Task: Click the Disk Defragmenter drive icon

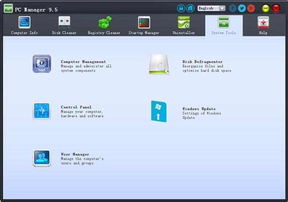Action: [x=159, y=66]
